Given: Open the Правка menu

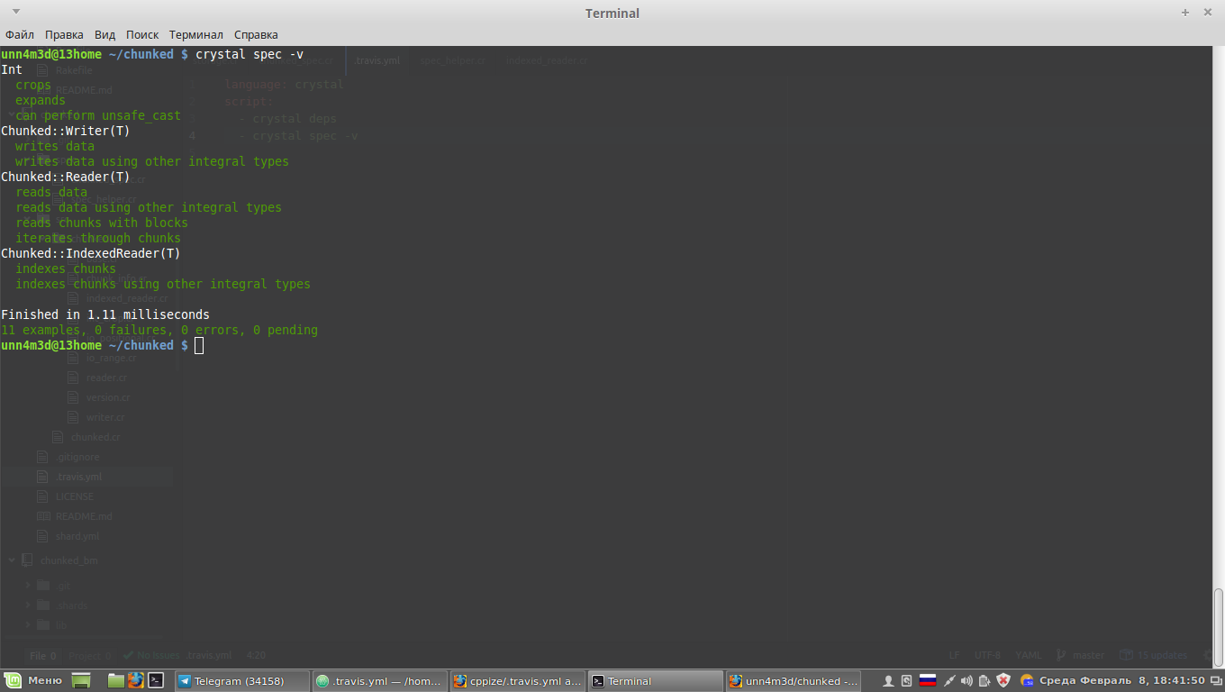Looking at the screenshot, I should (64, 34).
